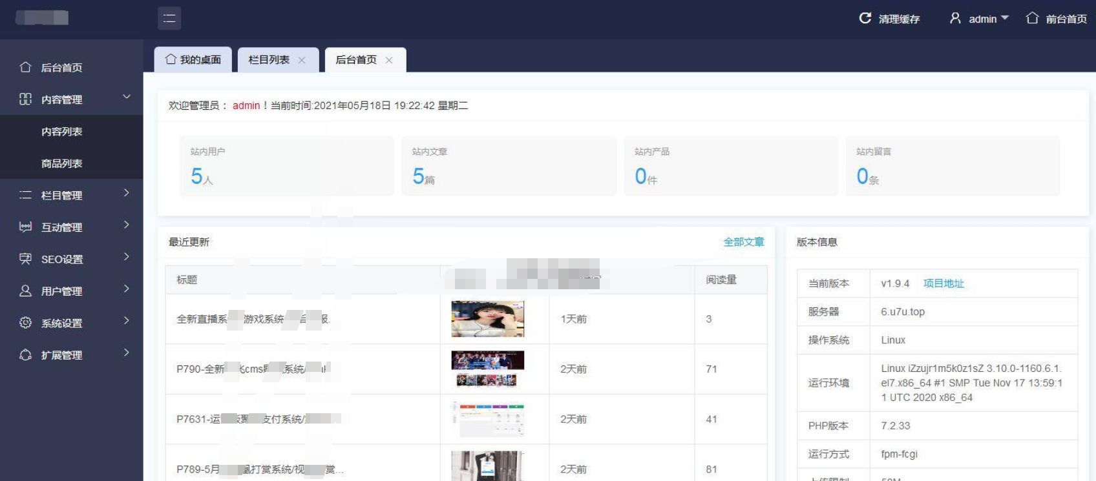Viewport: 1096px width, 481px height.
Task: Click the icon beside SEO设置
Action: pos(25,259)
